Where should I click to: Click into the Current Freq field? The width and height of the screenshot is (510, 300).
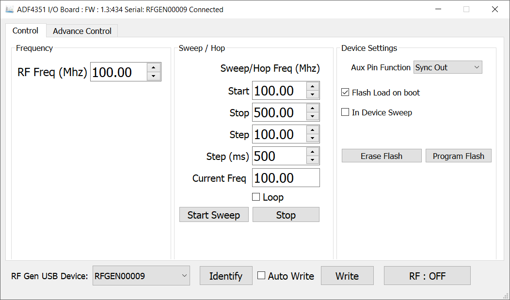[x=286, y=178]
